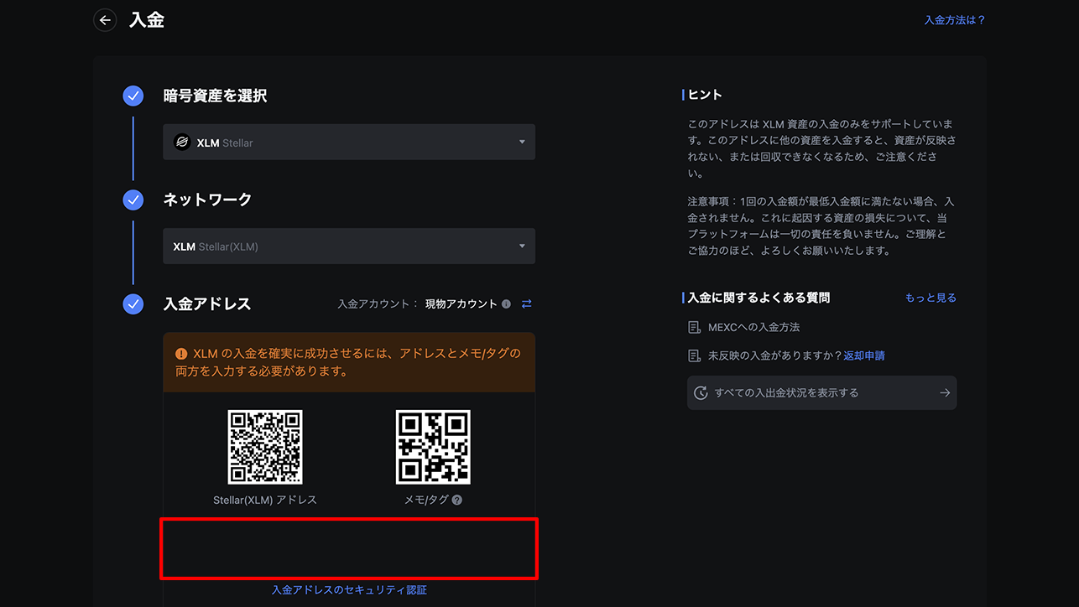The image size is (1079, 607).
Task: Click the 暗号資産を選択 step checkmark
Action: (x=133, y=96)
